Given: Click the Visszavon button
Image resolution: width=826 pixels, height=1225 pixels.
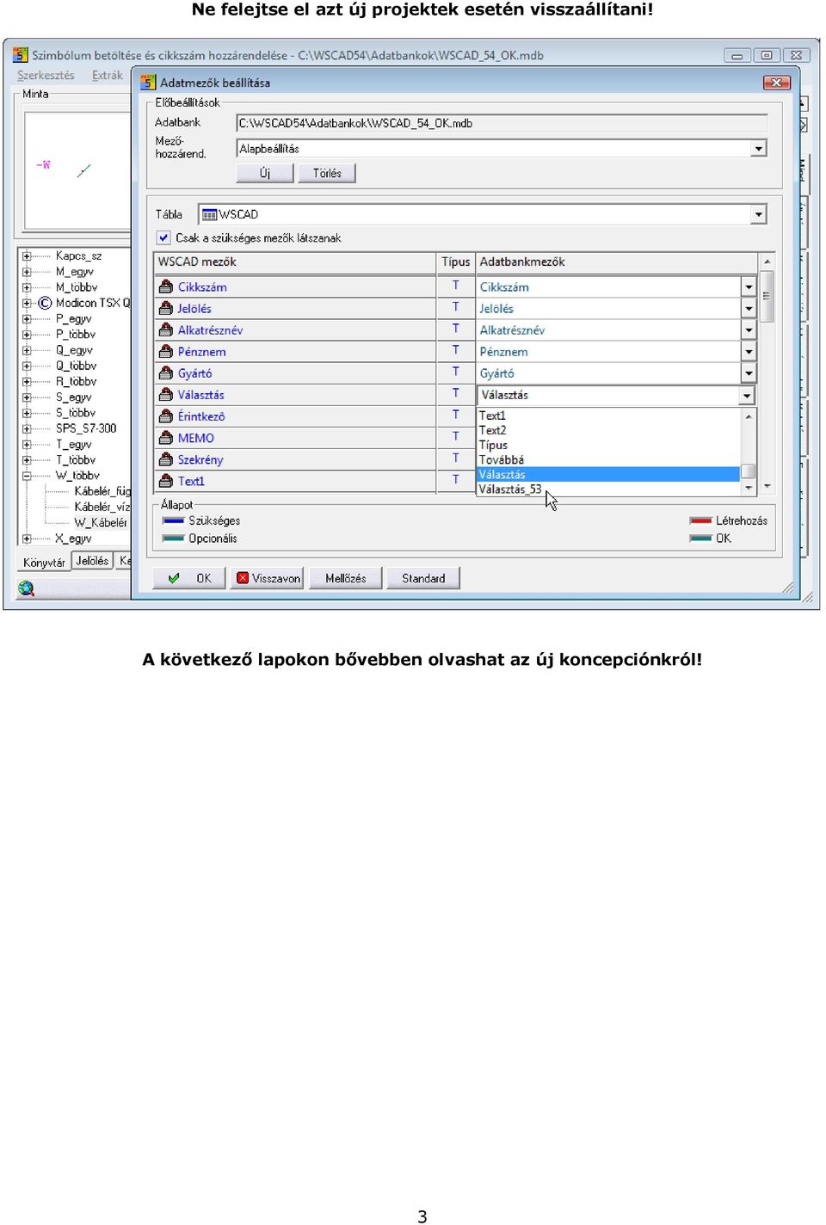Looking at the screenshot, I should tap(268, 578).
